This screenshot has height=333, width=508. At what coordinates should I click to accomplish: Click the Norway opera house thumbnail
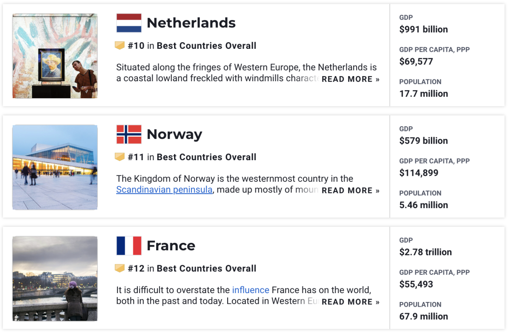point(55,167)
